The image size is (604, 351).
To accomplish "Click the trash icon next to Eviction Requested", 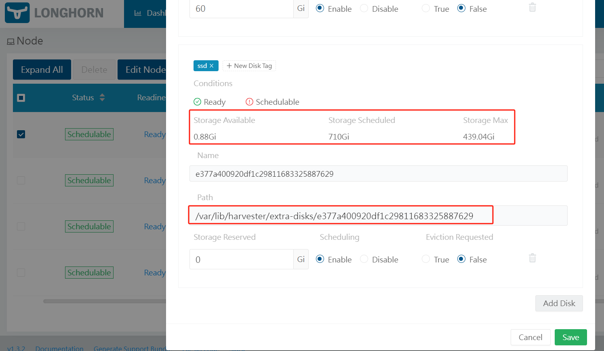I will 532,258.
